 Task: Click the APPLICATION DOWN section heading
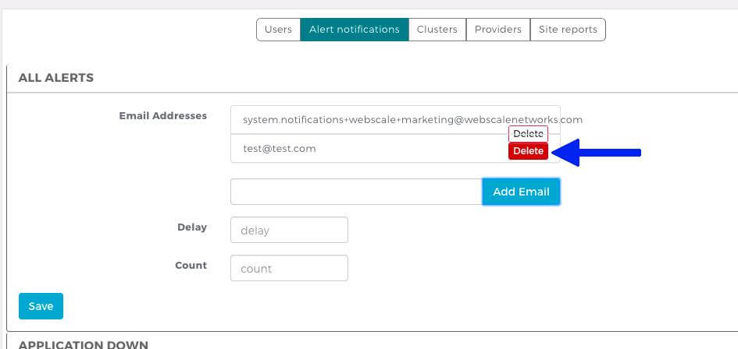coord(83,344)
